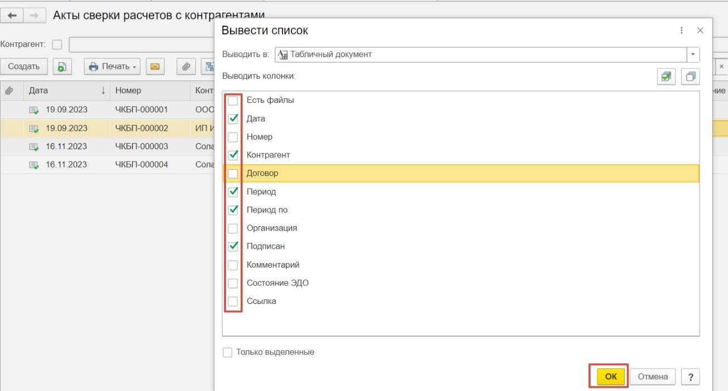
Task: Enable the Номер column checkbox
Action: 233,137
